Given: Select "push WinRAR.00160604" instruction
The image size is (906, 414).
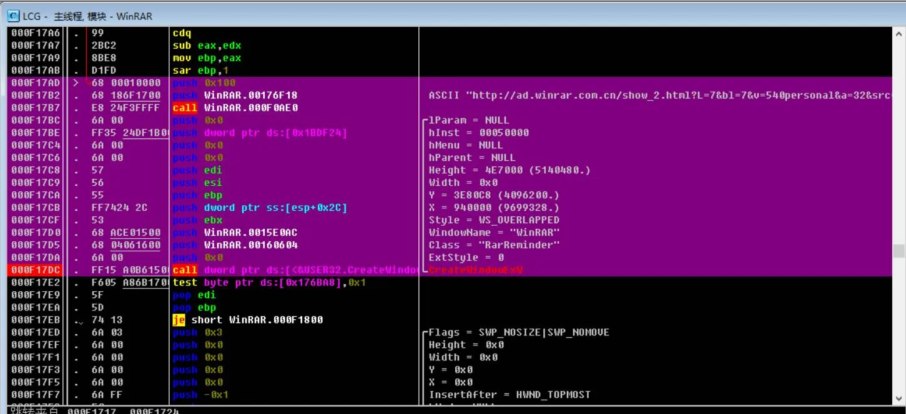Looking at the screenshot, I should point(235,245).
